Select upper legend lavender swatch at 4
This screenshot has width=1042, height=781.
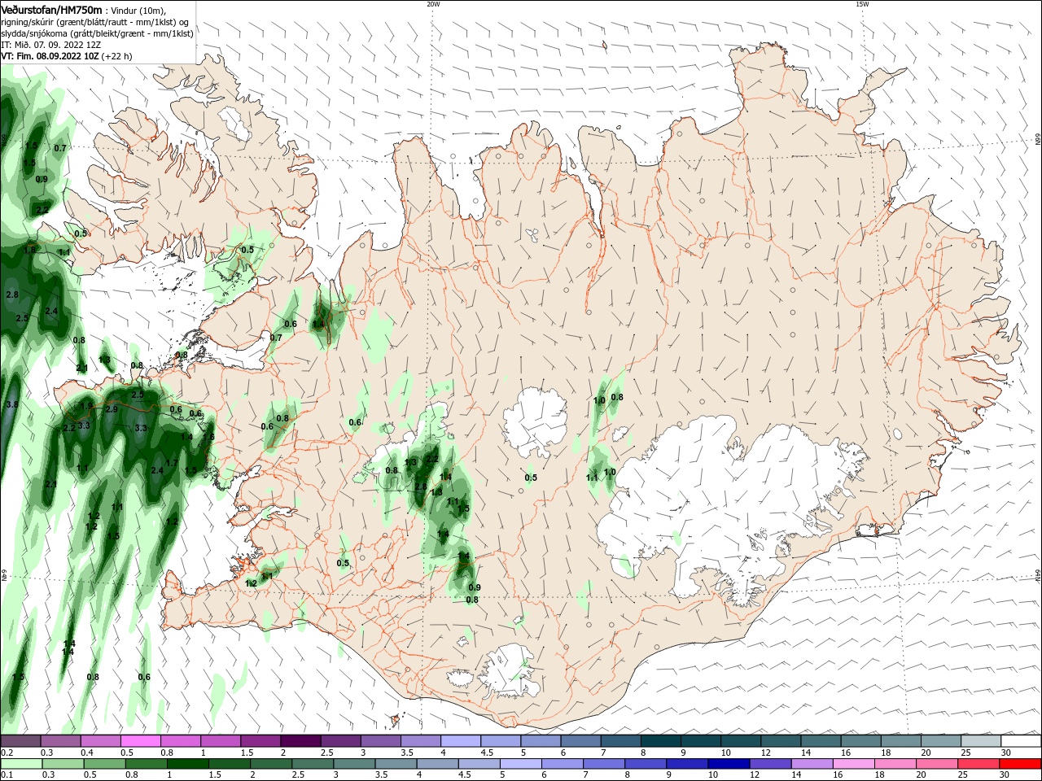tap(461, 741)
